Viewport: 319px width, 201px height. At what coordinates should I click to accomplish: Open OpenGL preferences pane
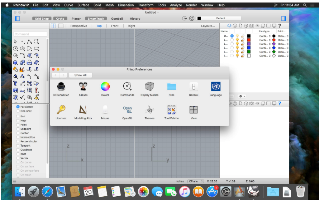pyautogui.click(x=127, y=112)
